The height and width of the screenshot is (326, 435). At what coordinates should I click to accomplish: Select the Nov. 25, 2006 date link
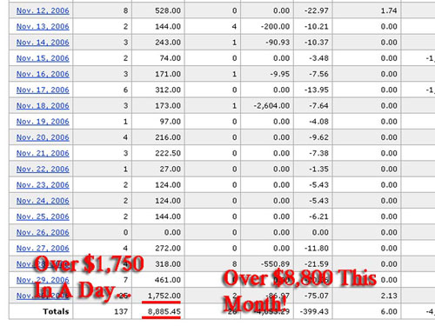(x=43, y=216)
